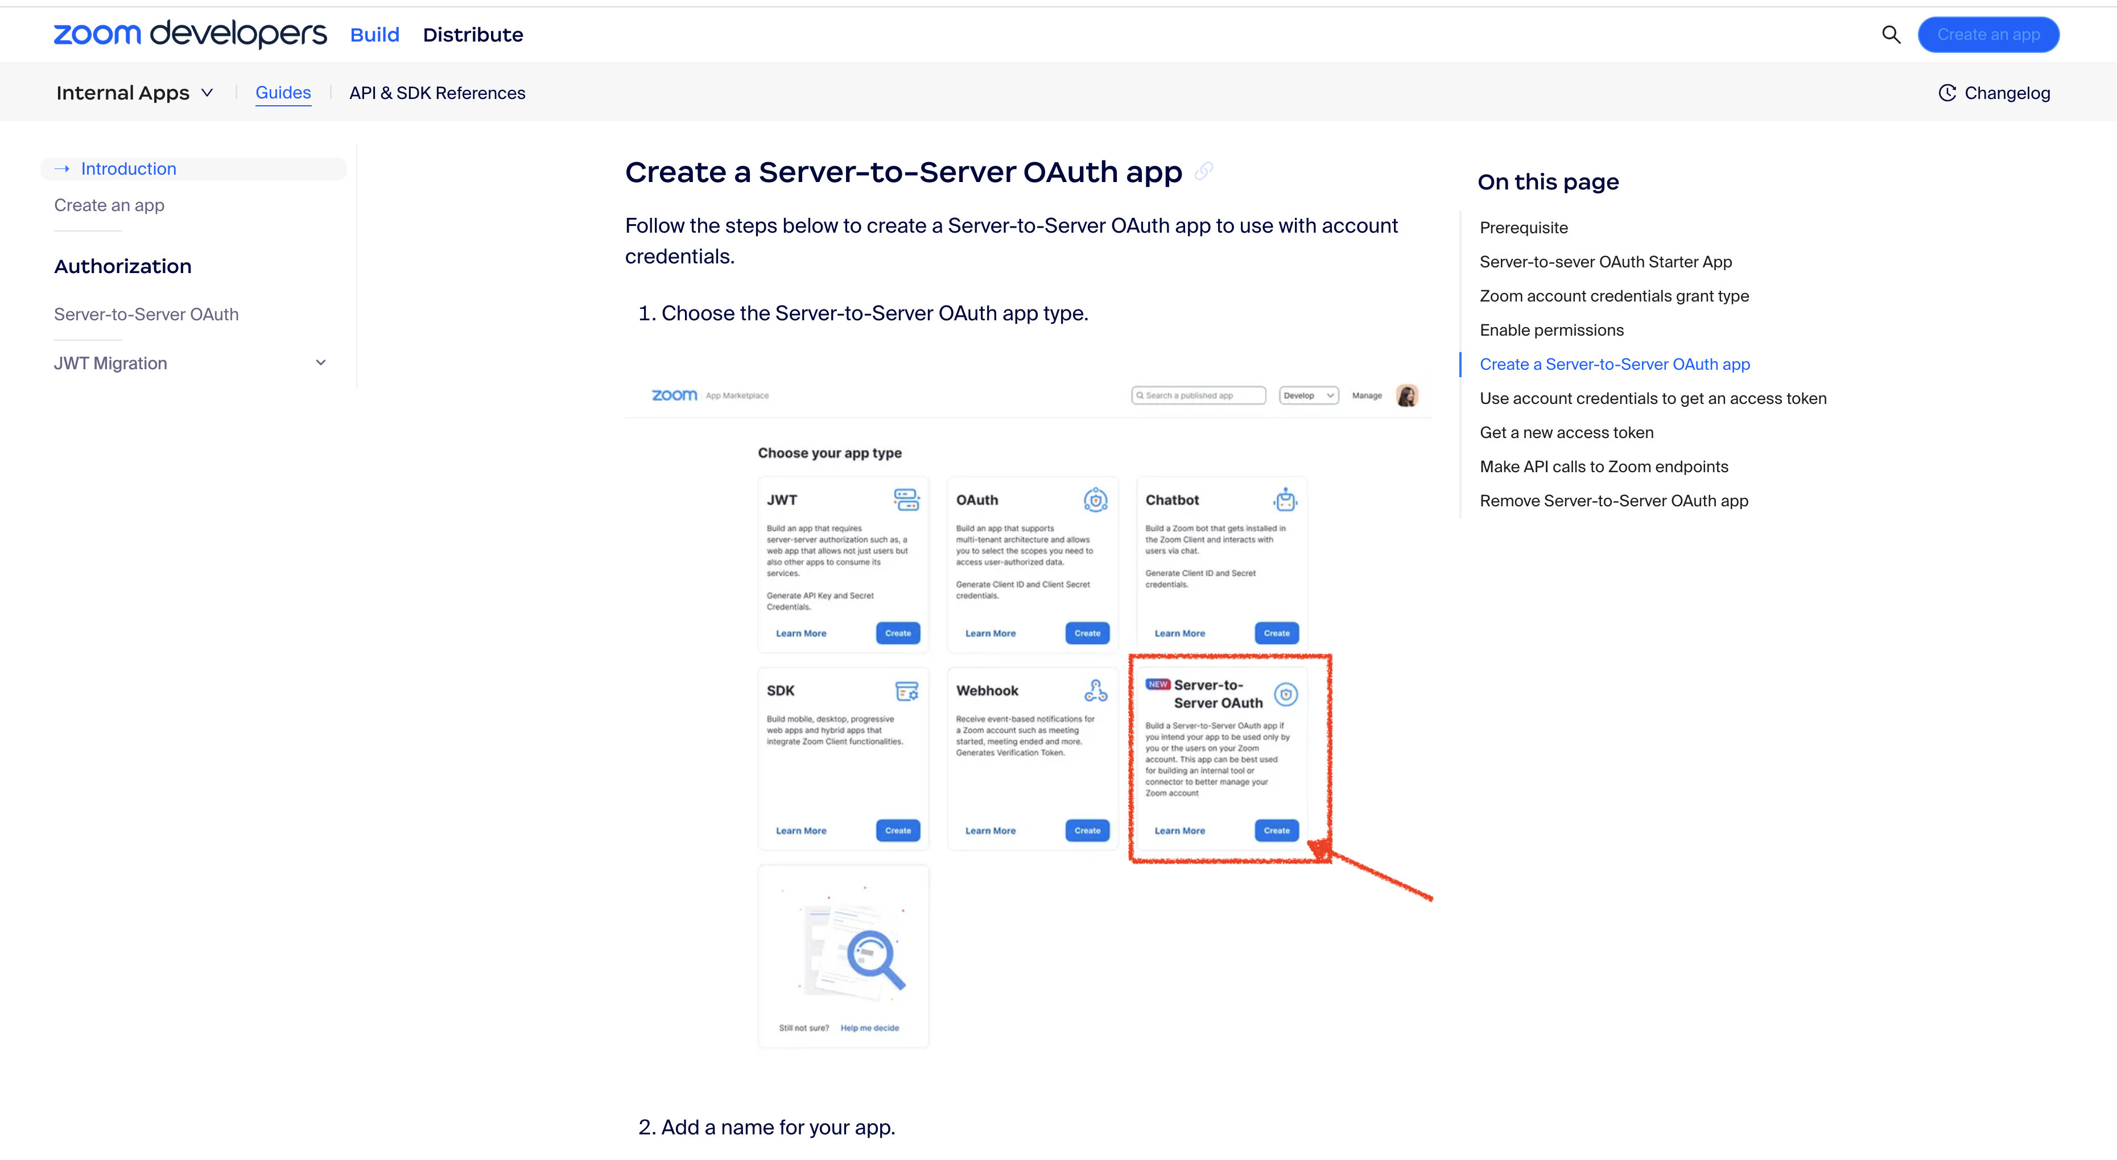
Task: Click the Introduction arrow icon
Action: (x=61, y=168)
